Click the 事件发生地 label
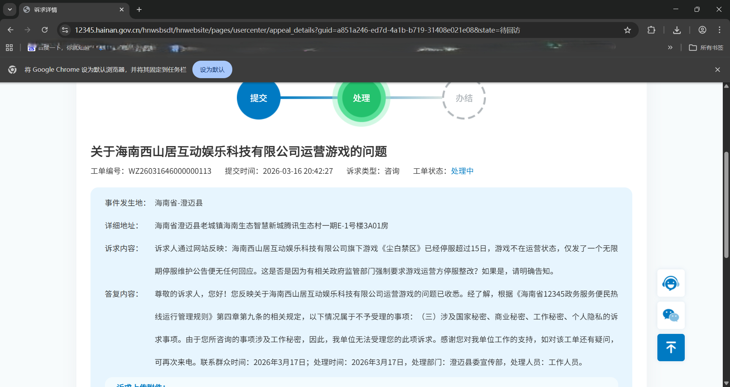This screenshot has width=730, height=387. (125, 203)
